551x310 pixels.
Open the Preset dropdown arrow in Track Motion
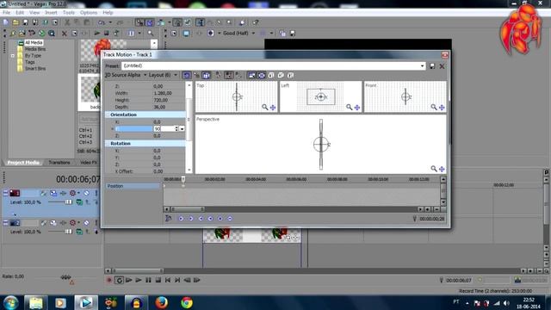(422, 66)
